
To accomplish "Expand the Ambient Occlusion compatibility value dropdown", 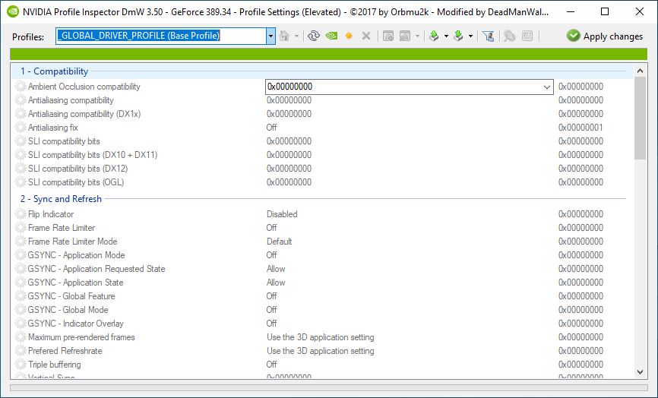I will [547, 87].
